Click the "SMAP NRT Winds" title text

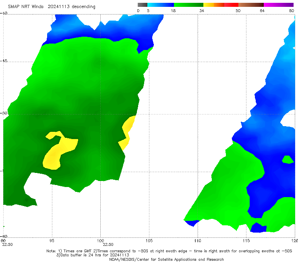tap(26, 6)
